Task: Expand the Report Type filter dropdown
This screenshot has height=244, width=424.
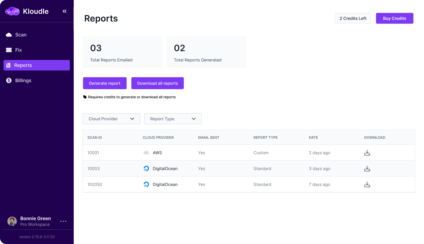Action: click(173, 119)
